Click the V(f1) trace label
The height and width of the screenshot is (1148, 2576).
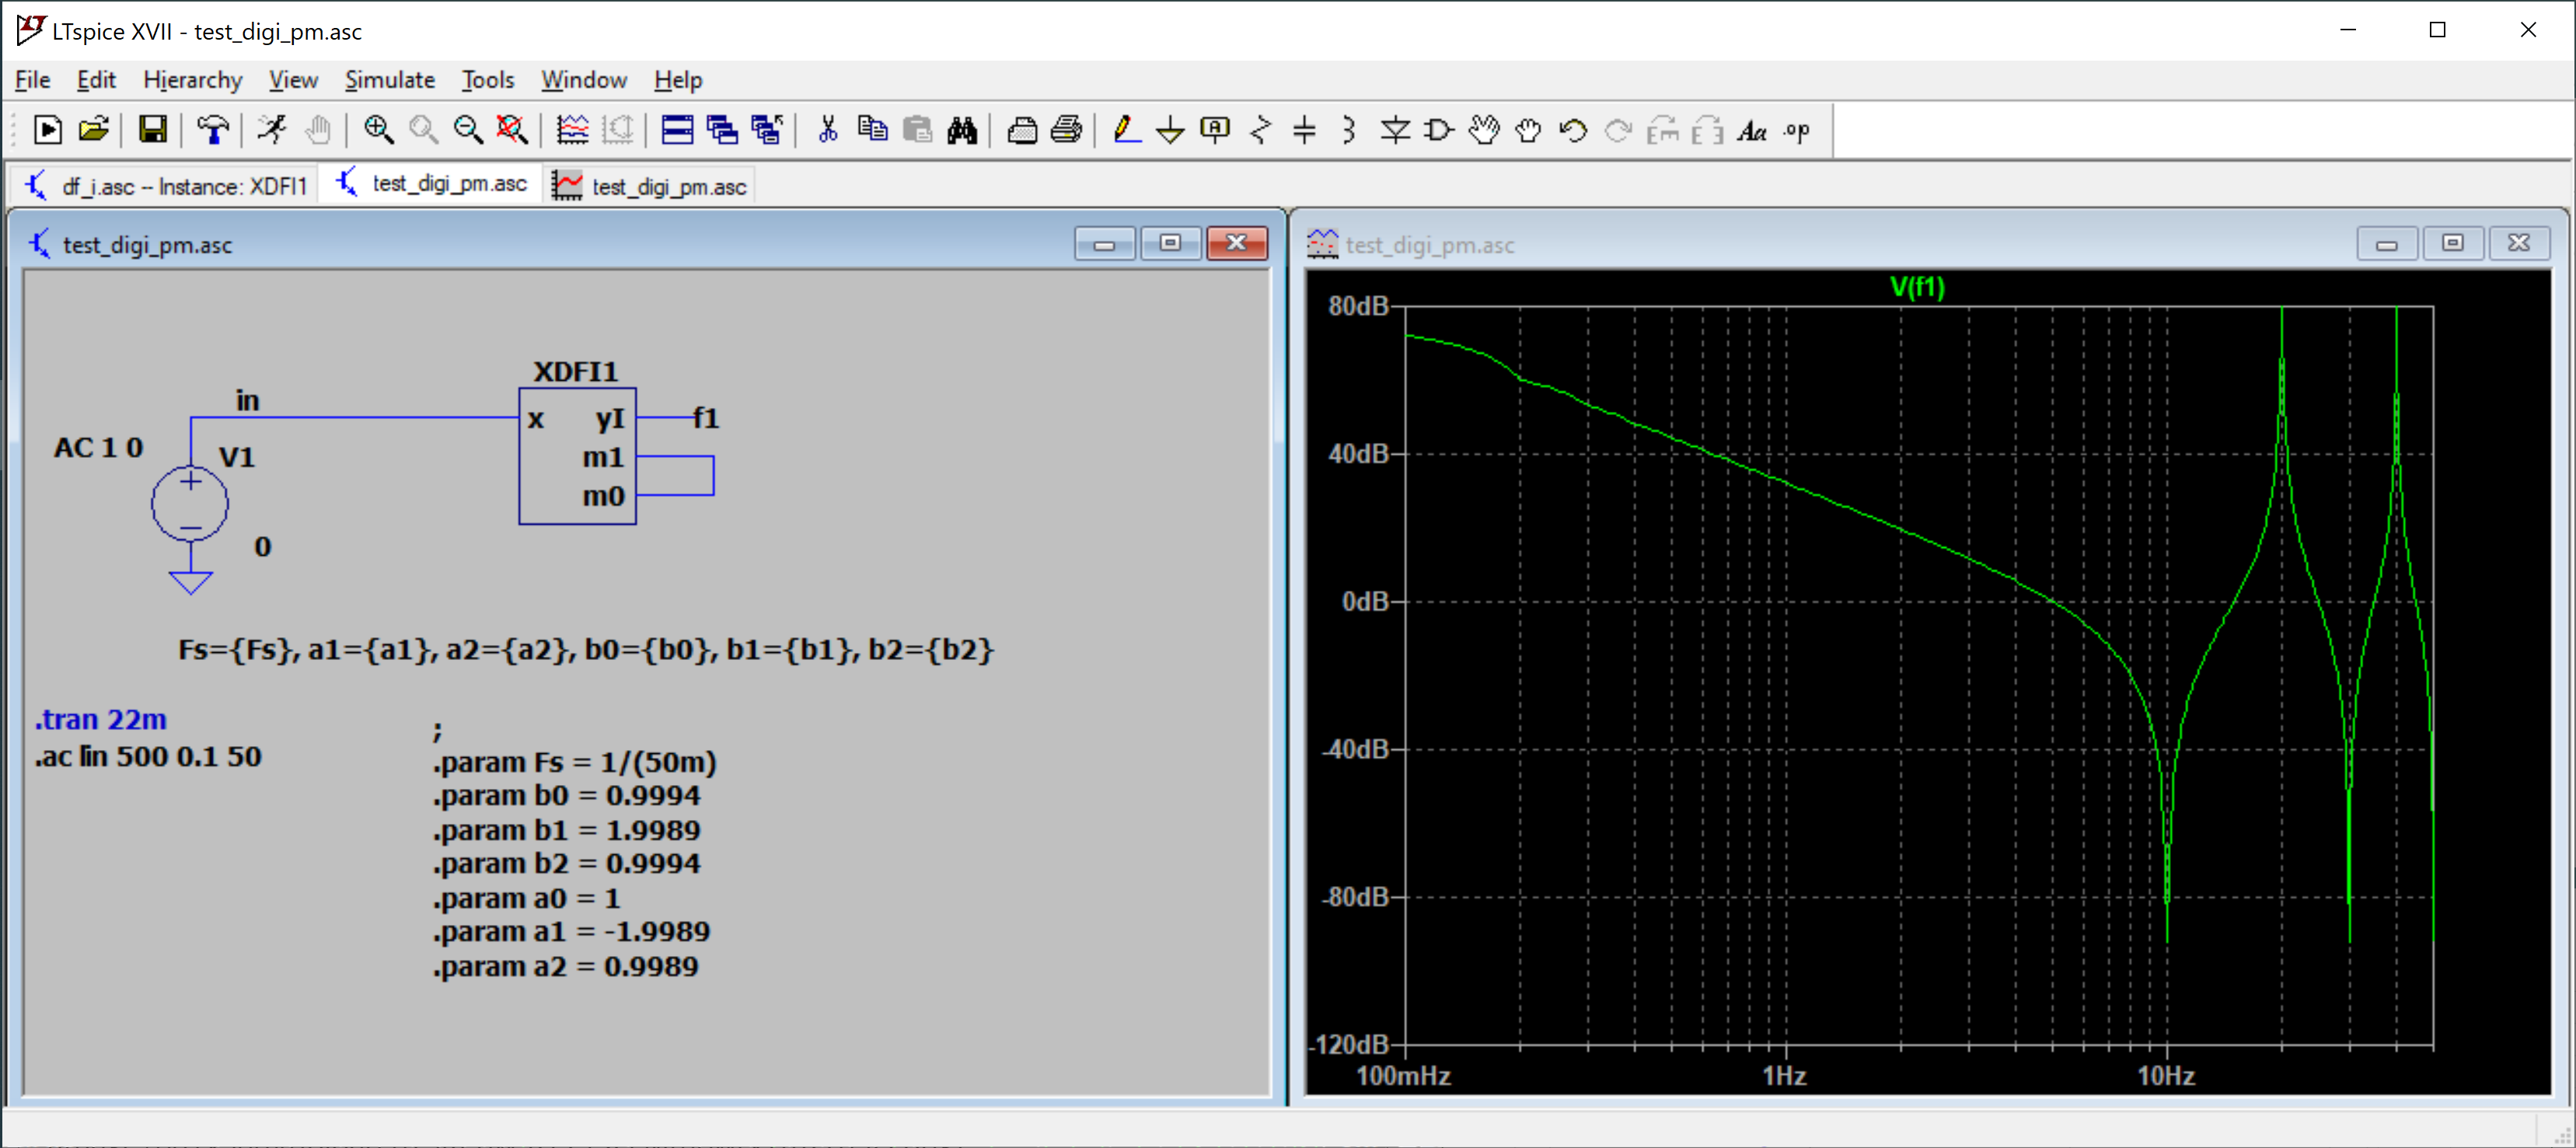point(1916,288)
